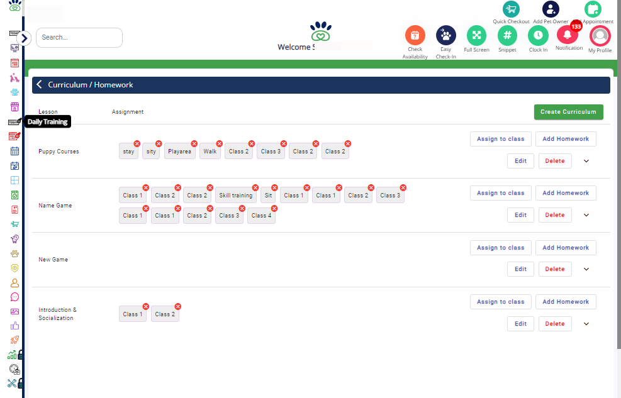Assign Puppy Courses to a class
Image resolution: width=621 pixels, height=398 pixels.
point(500,139)
